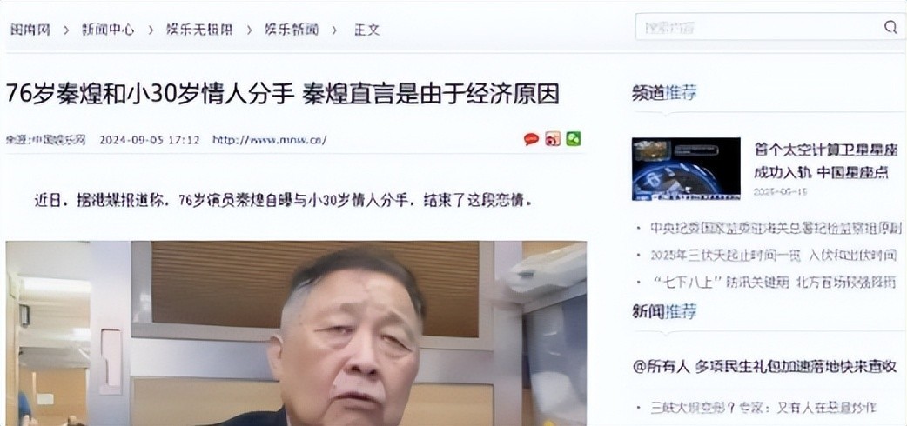
Task: Share via the Weibo icon
Action: tap(553, 139)
